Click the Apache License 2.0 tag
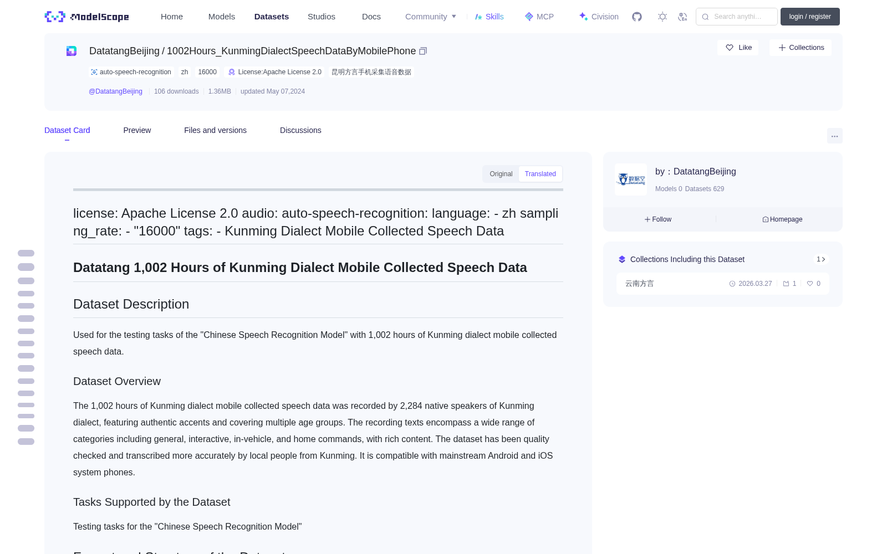887x554 pixels. [x=275, y=72]
